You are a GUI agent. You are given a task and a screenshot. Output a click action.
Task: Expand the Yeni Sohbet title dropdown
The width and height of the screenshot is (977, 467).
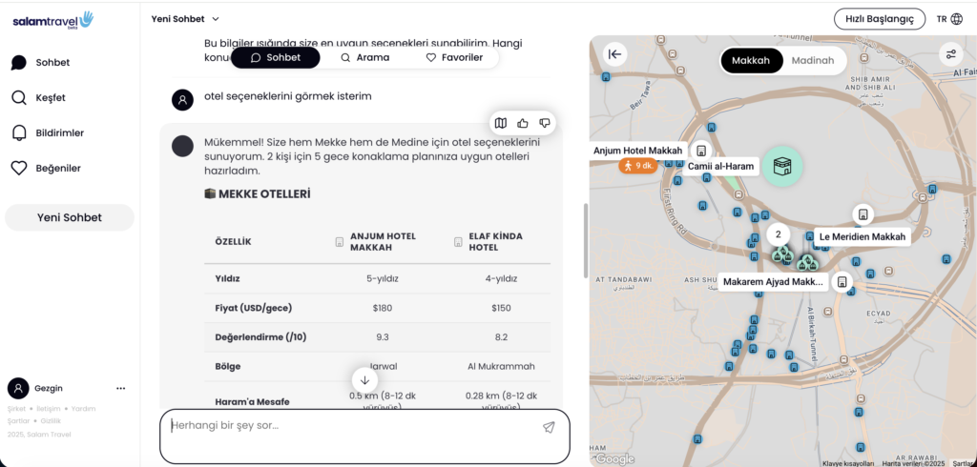point(185,19)
